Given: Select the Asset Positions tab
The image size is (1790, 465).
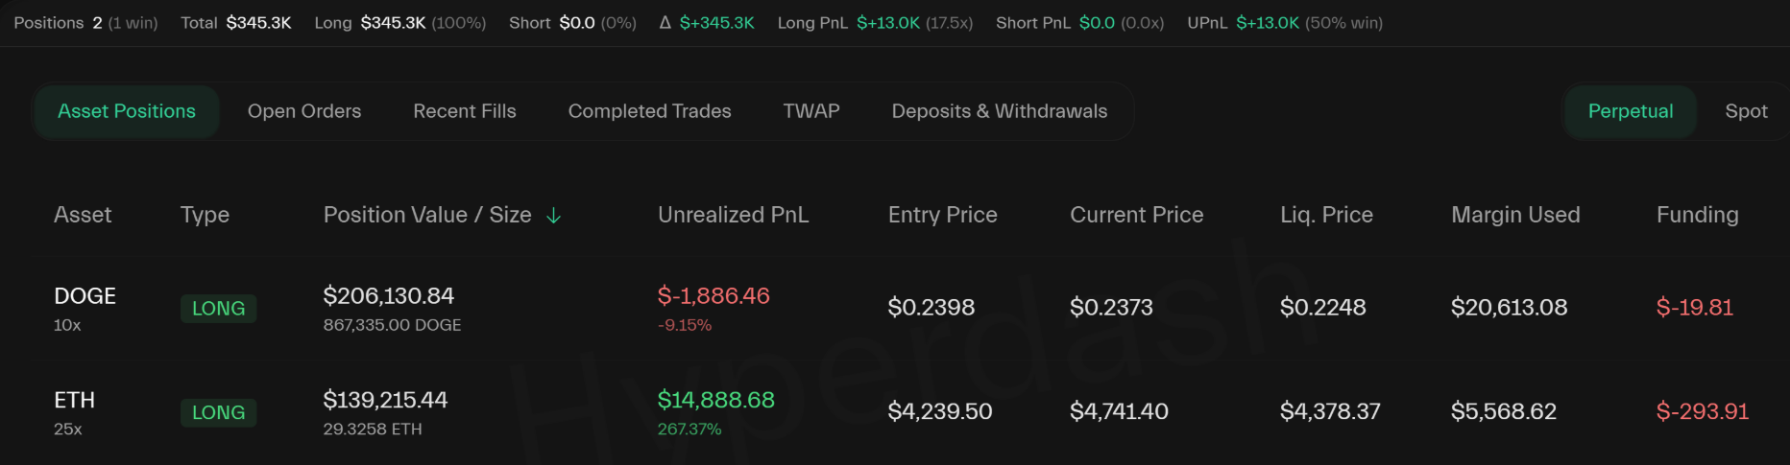Looking at the screenshot, I should click(127, 111).
